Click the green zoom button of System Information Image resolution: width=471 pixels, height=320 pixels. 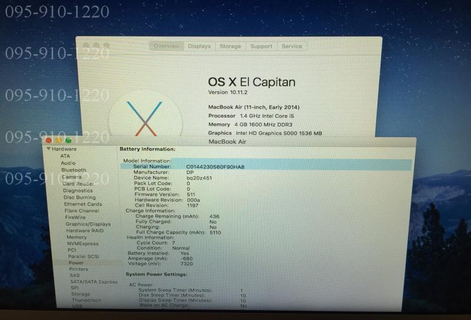tap(68, 140)
